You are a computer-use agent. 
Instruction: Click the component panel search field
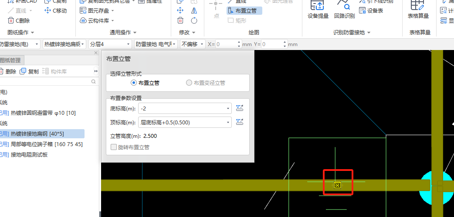46,82
